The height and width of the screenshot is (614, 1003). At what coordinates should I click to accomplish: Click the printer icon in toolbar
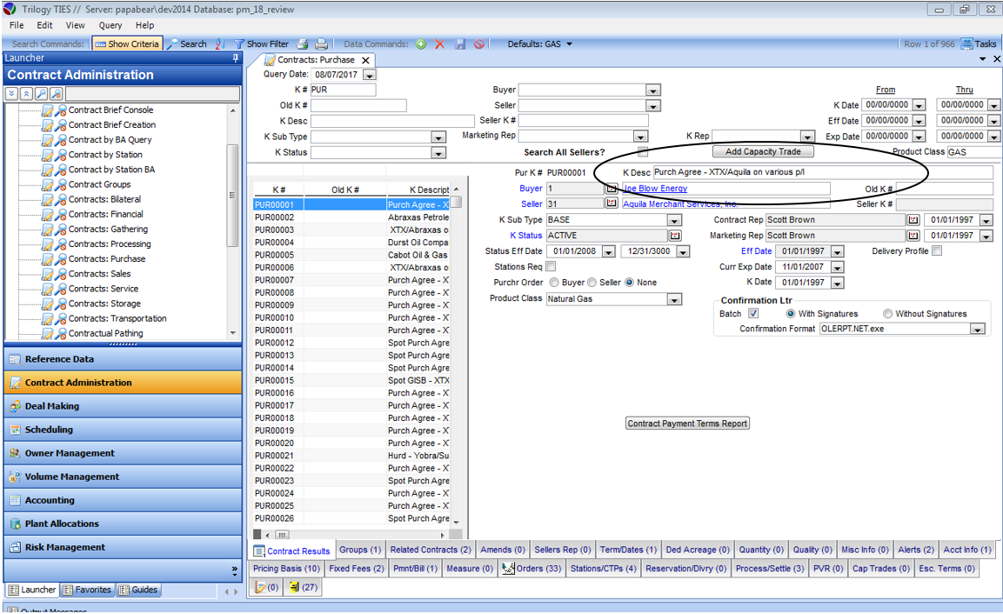point(321,43)
